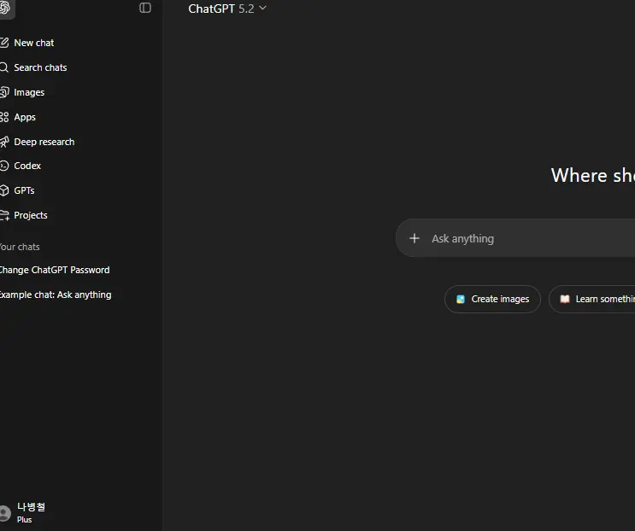Image resolution: width=635 pixels, height=531 pixels.
Task: Open the 나병철 account menu
Action: click(31, 507)
